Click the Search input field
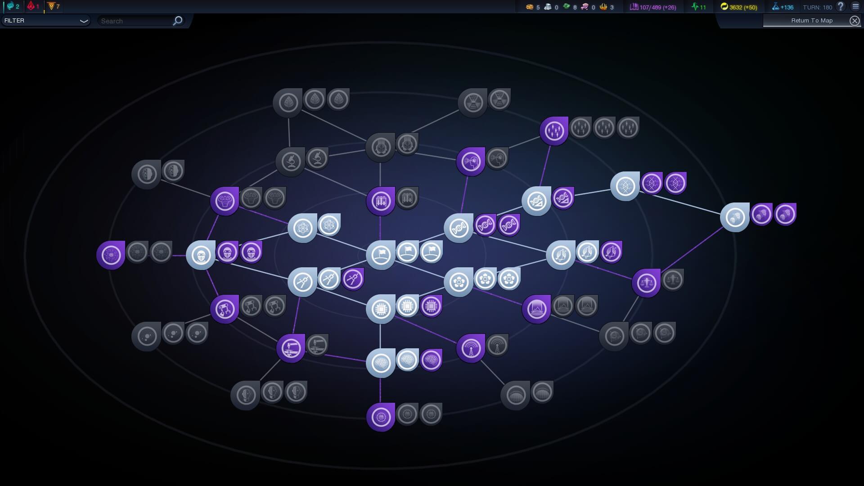Screen dimensions: 864x486 tap(135, 21)
